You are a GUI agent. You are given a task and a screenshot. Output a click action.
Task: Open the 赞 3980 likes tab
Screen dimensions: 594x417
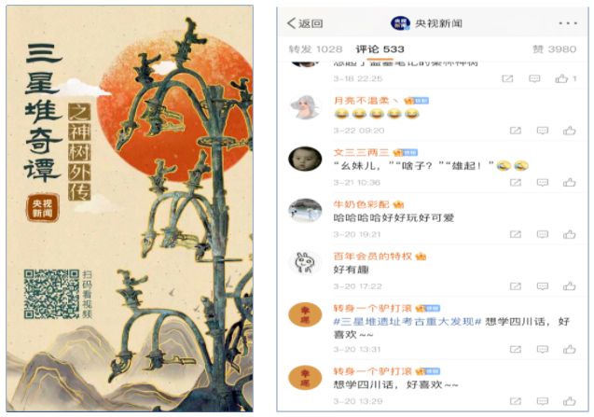[x=554, y=49]
